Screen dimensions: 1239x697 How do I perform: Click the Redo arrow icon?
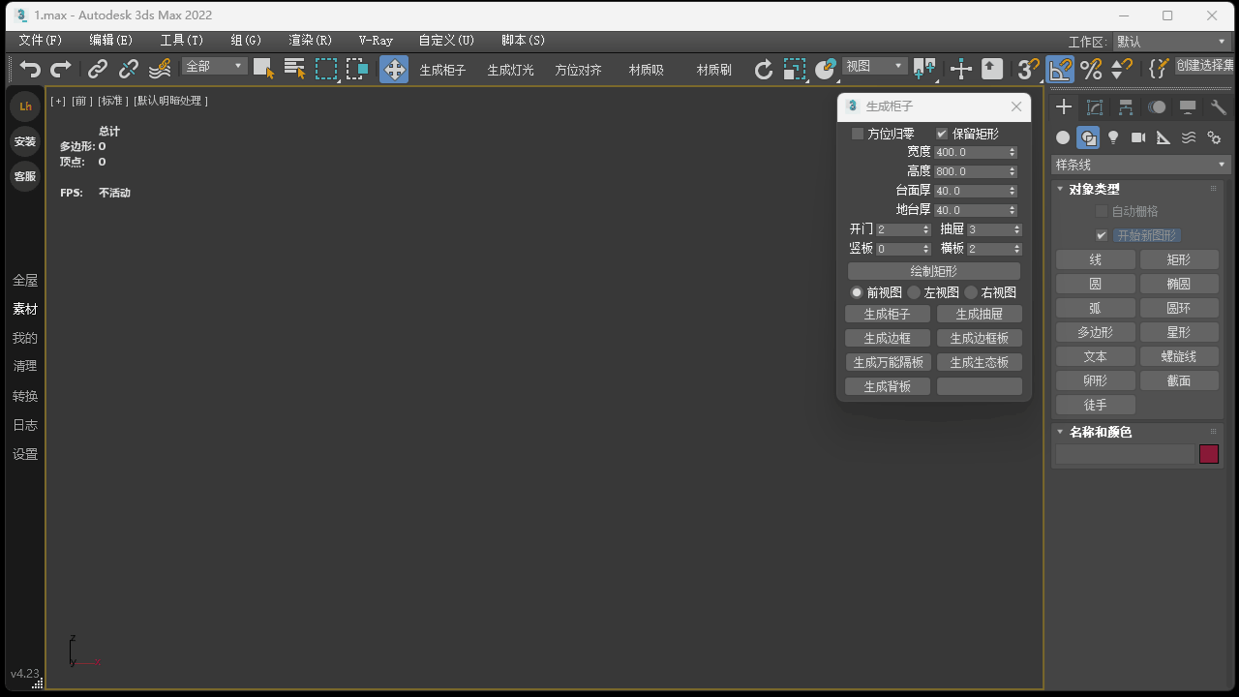(61, 69)
